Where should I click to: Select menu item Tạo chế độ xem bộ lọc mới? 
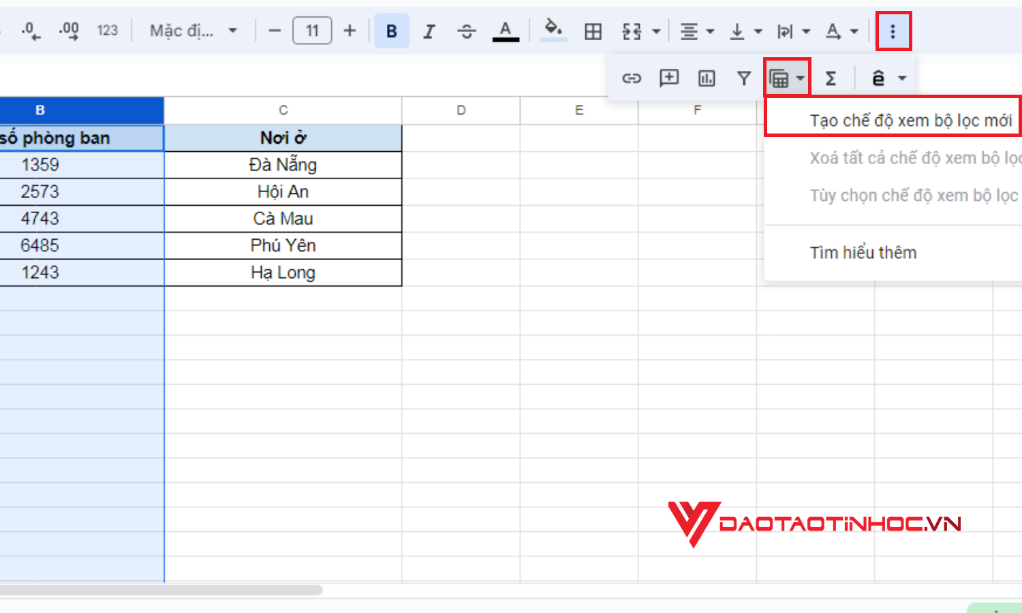click(893, 119)
